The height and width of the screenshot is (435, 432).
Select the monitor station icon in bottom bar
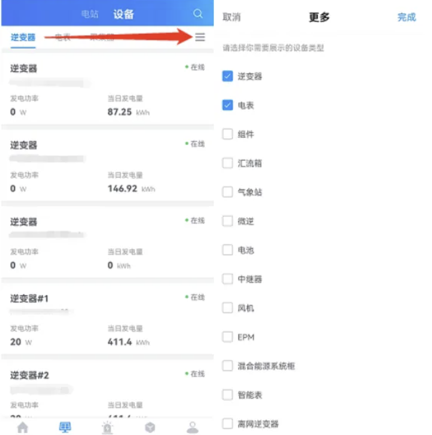point(65,427)
